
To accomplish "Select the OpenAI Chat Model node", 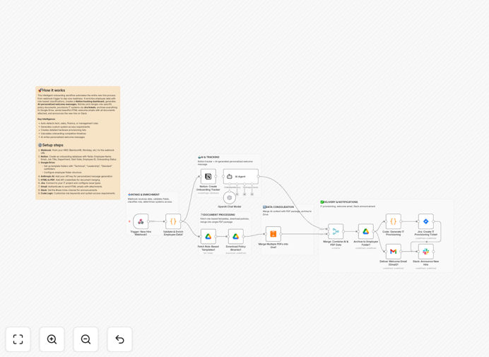I will coord(230,197).
